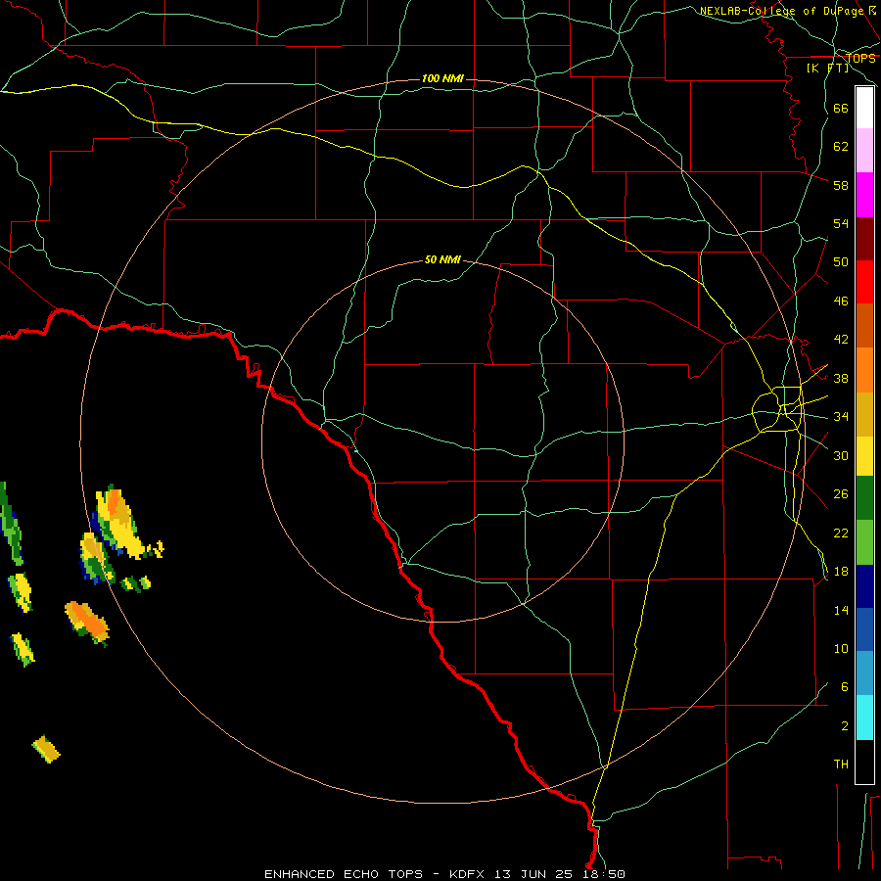The width and height of the screenshot is (881, 881).
Task: Click the legend value "10"
Action: coord(841,649)
